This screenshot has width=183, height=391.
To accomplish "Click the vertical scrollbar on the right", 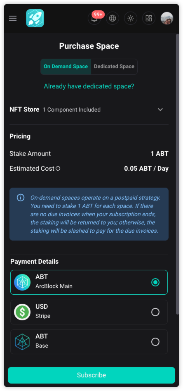I will tap(177, 174).
